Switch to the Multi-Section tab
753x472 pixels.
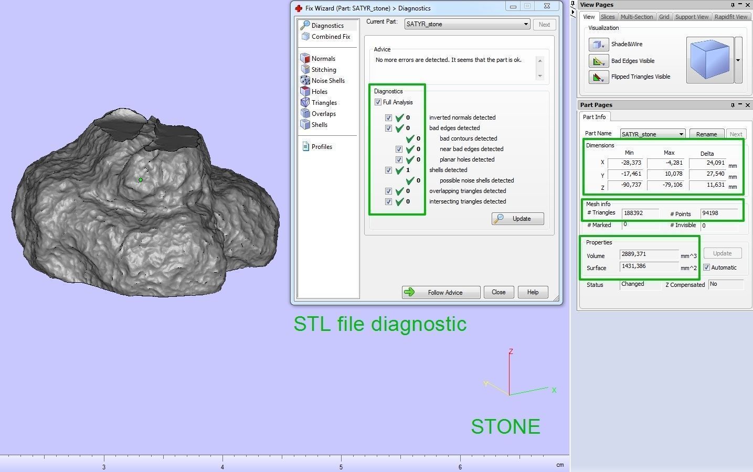(x=637, y=17)
